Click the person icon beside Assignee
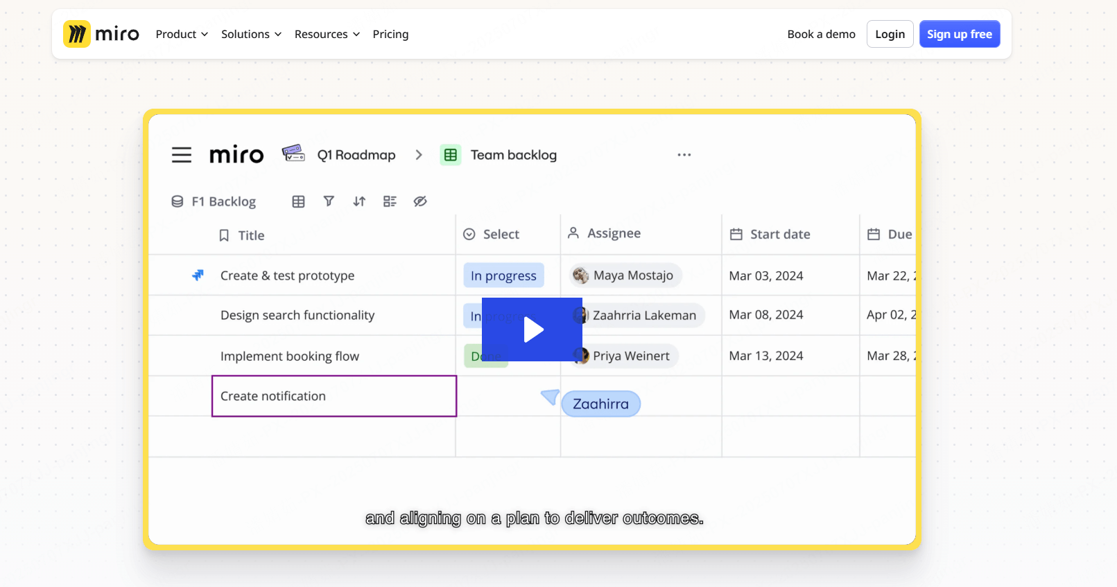 [x=573, y=233]
